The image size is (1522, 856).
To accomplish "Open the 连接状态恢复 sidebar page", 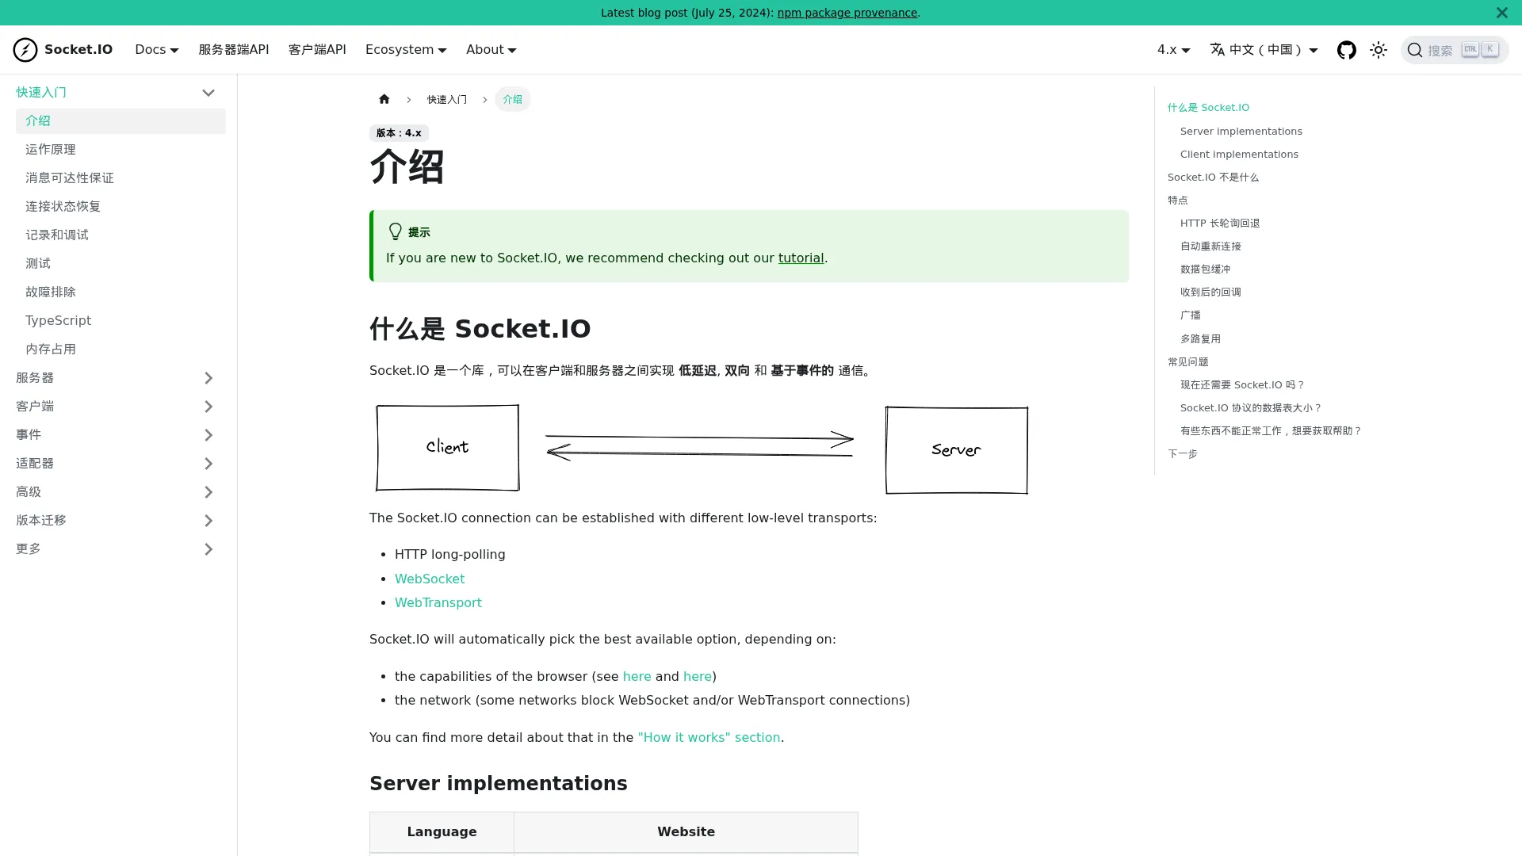I will [x=120, y=206].
